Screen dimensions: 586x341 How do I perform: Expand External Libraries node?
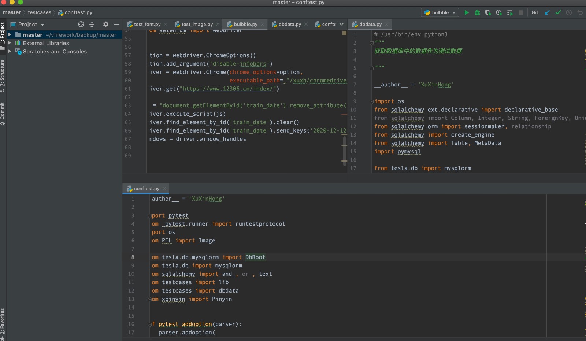(x=10, y=43)
